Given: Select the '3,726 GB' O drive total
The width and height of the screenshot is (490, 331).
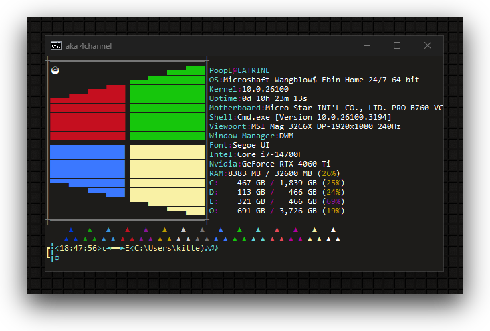Looking at the screenshot, I should tap(298, 211).
